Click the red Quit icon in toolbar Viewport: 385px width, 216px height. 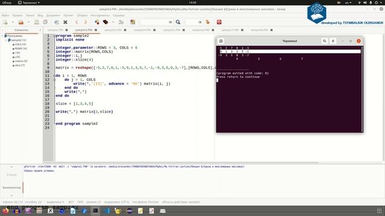coord(219,22)
